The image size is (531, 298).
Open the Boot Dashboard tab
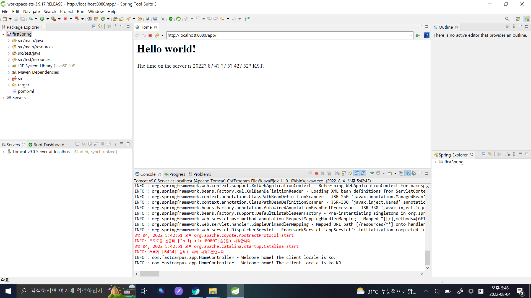[49, 145]
